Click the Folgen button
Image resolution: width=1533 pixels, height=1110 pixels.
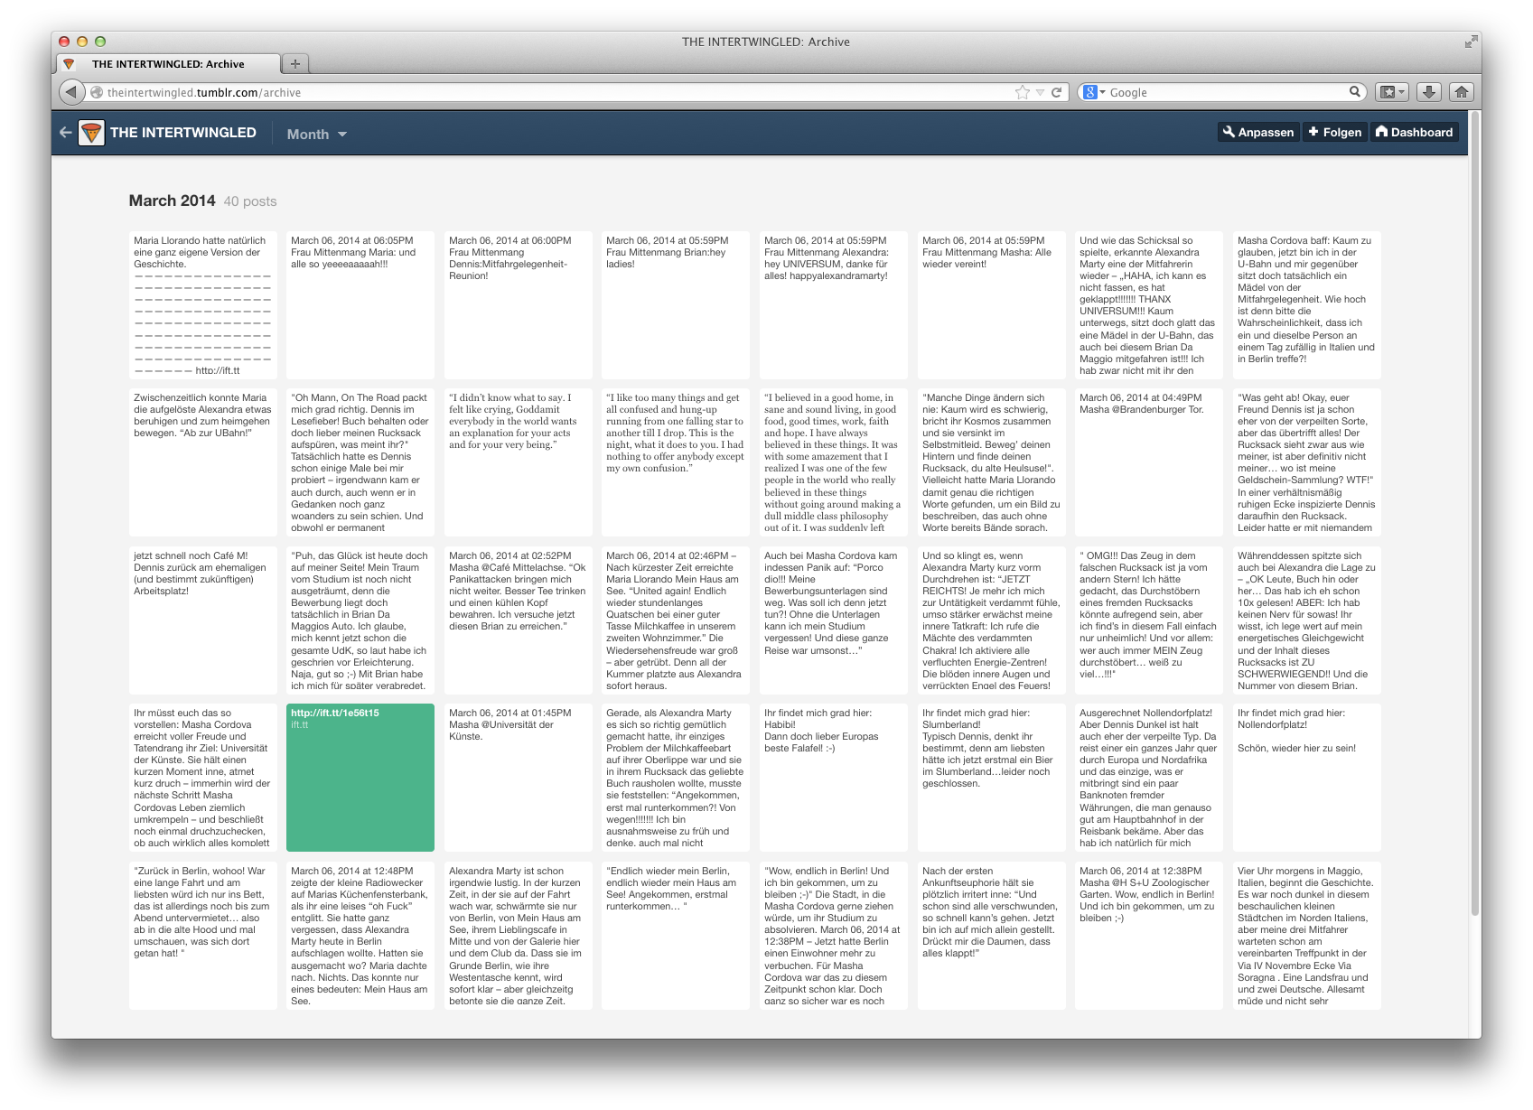click(x=1334, y=132)
